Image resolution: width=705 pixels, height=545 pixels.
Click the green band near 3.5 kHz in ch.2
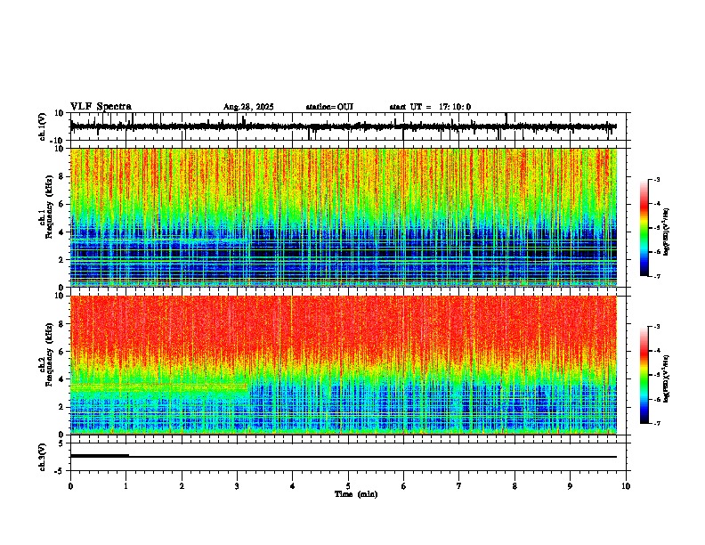(x=159, y=386)
